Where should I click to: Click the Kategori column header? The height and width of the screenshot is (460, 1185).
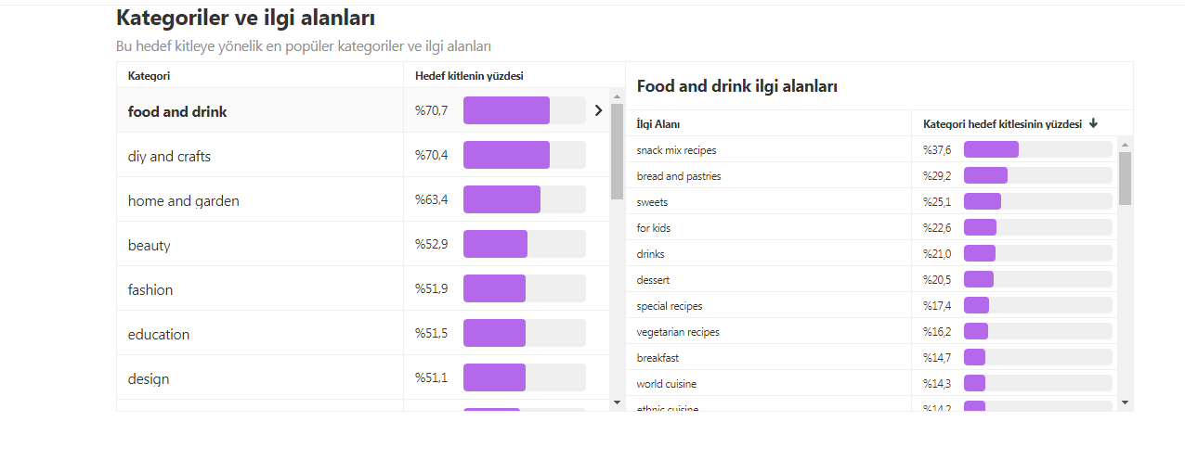(149, 75)
